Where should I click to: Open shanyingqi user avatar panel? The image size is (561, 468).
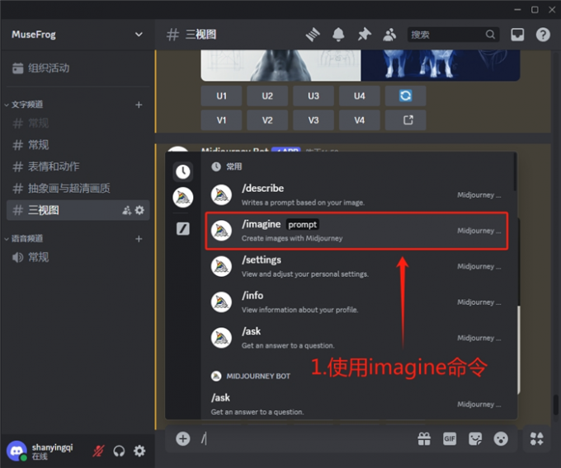coord(16,451)
